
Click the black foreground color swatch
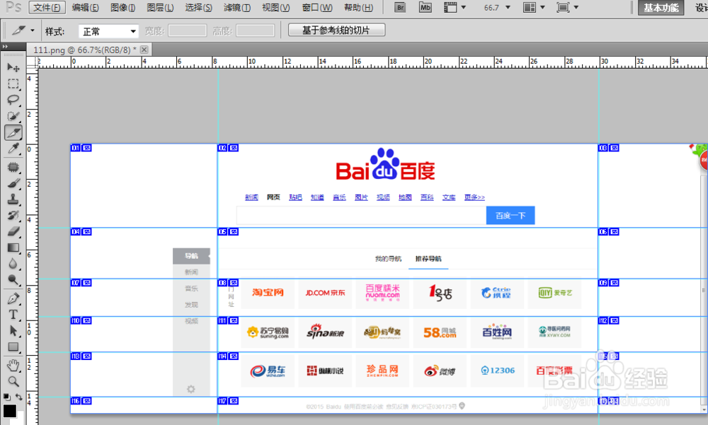click(9, 411)
